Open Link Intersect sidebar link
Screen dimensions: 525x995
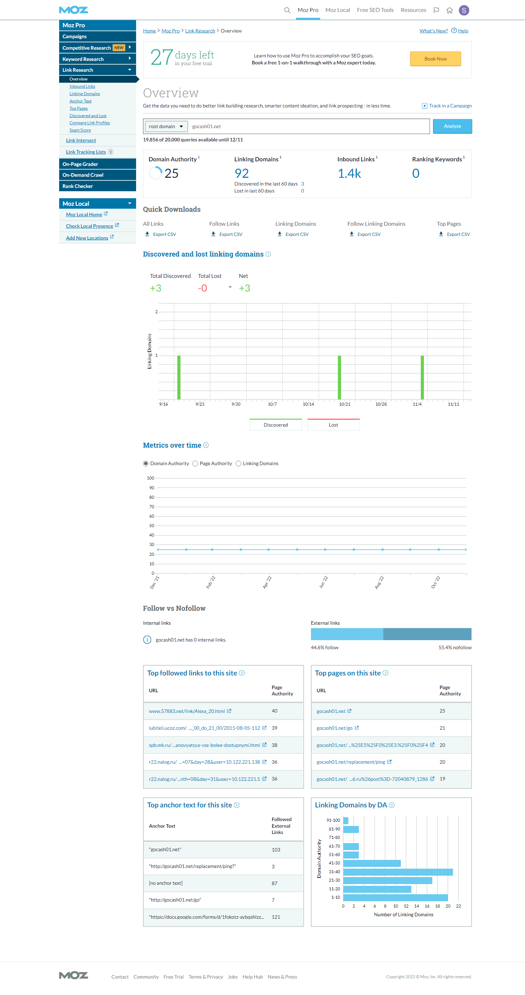[81, 141]
